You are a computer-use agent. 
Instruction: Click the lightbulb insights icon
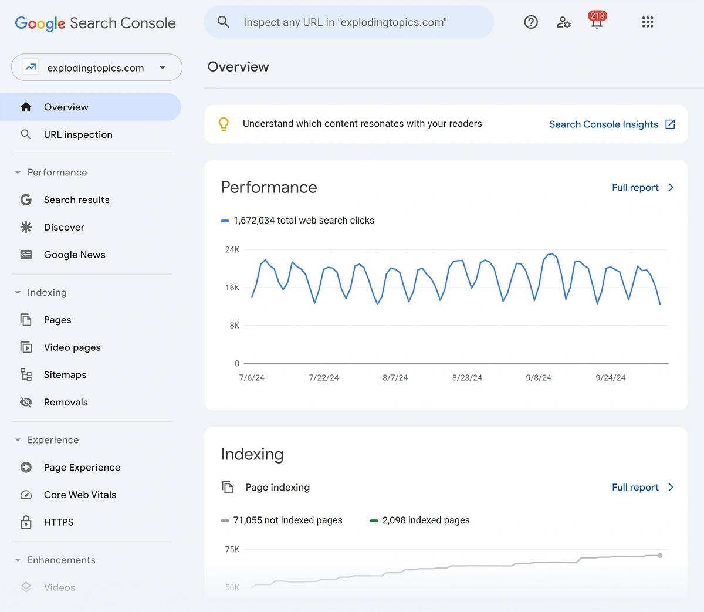click(x=224, y=124)
